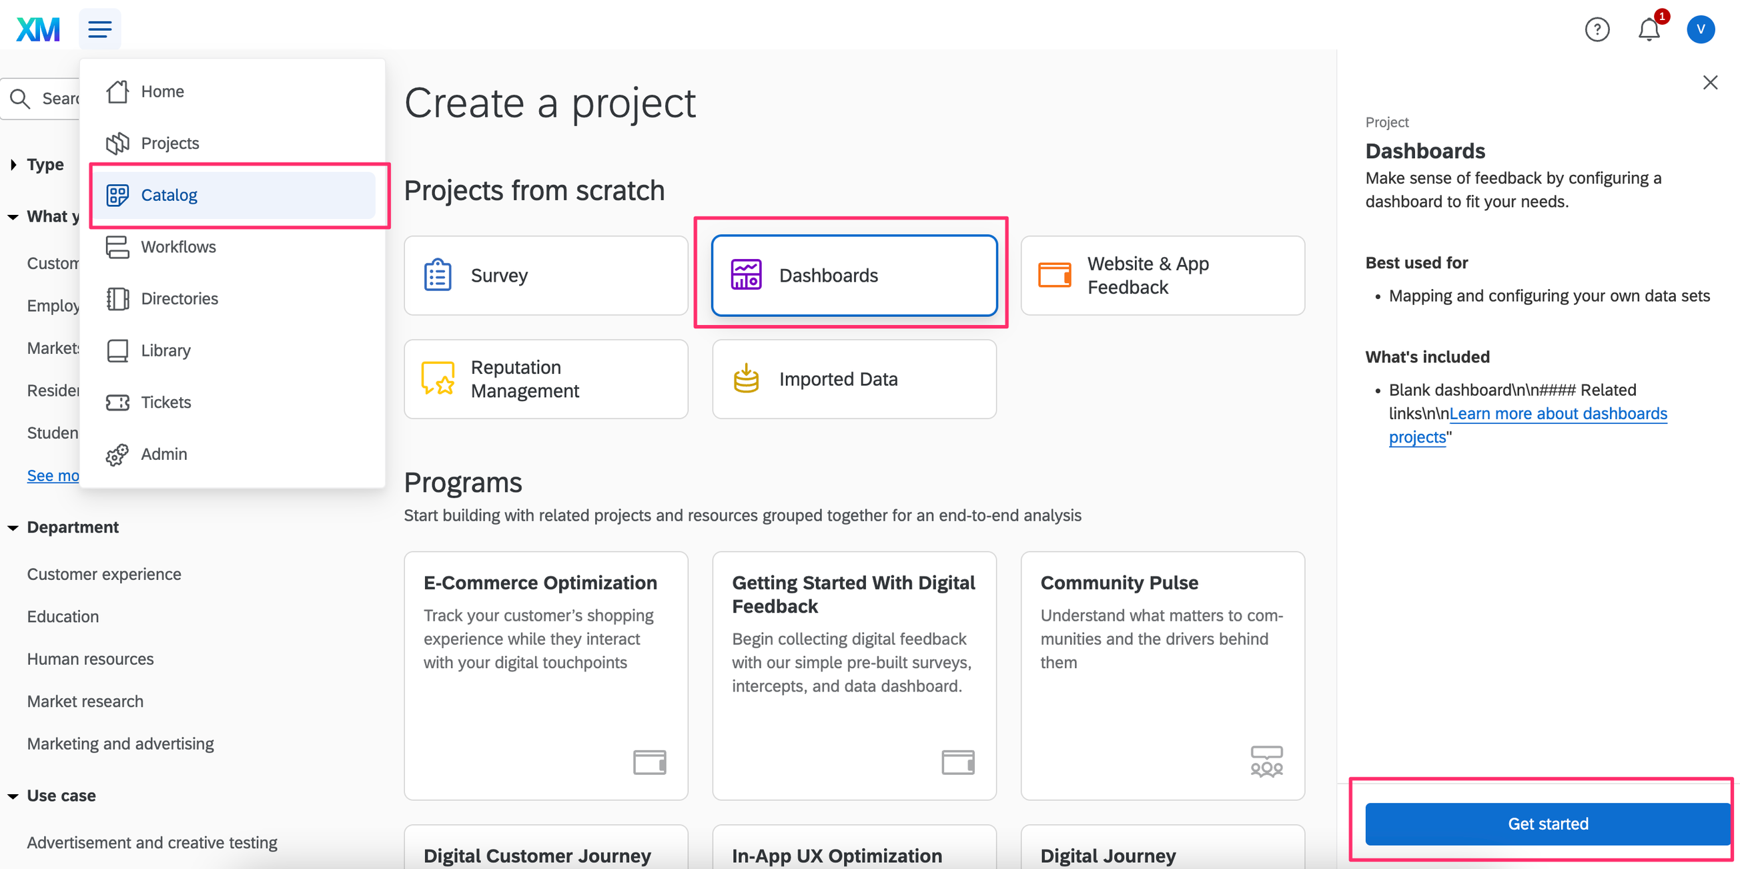The image size is (1740, 869).
Task: Click the Reputation Management star icon
Action: click(438, 378)
